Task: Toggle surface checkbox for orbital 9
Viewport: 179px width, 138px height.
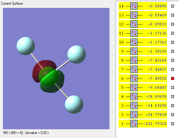Action: pyautogui.click(x=173, y=51)
